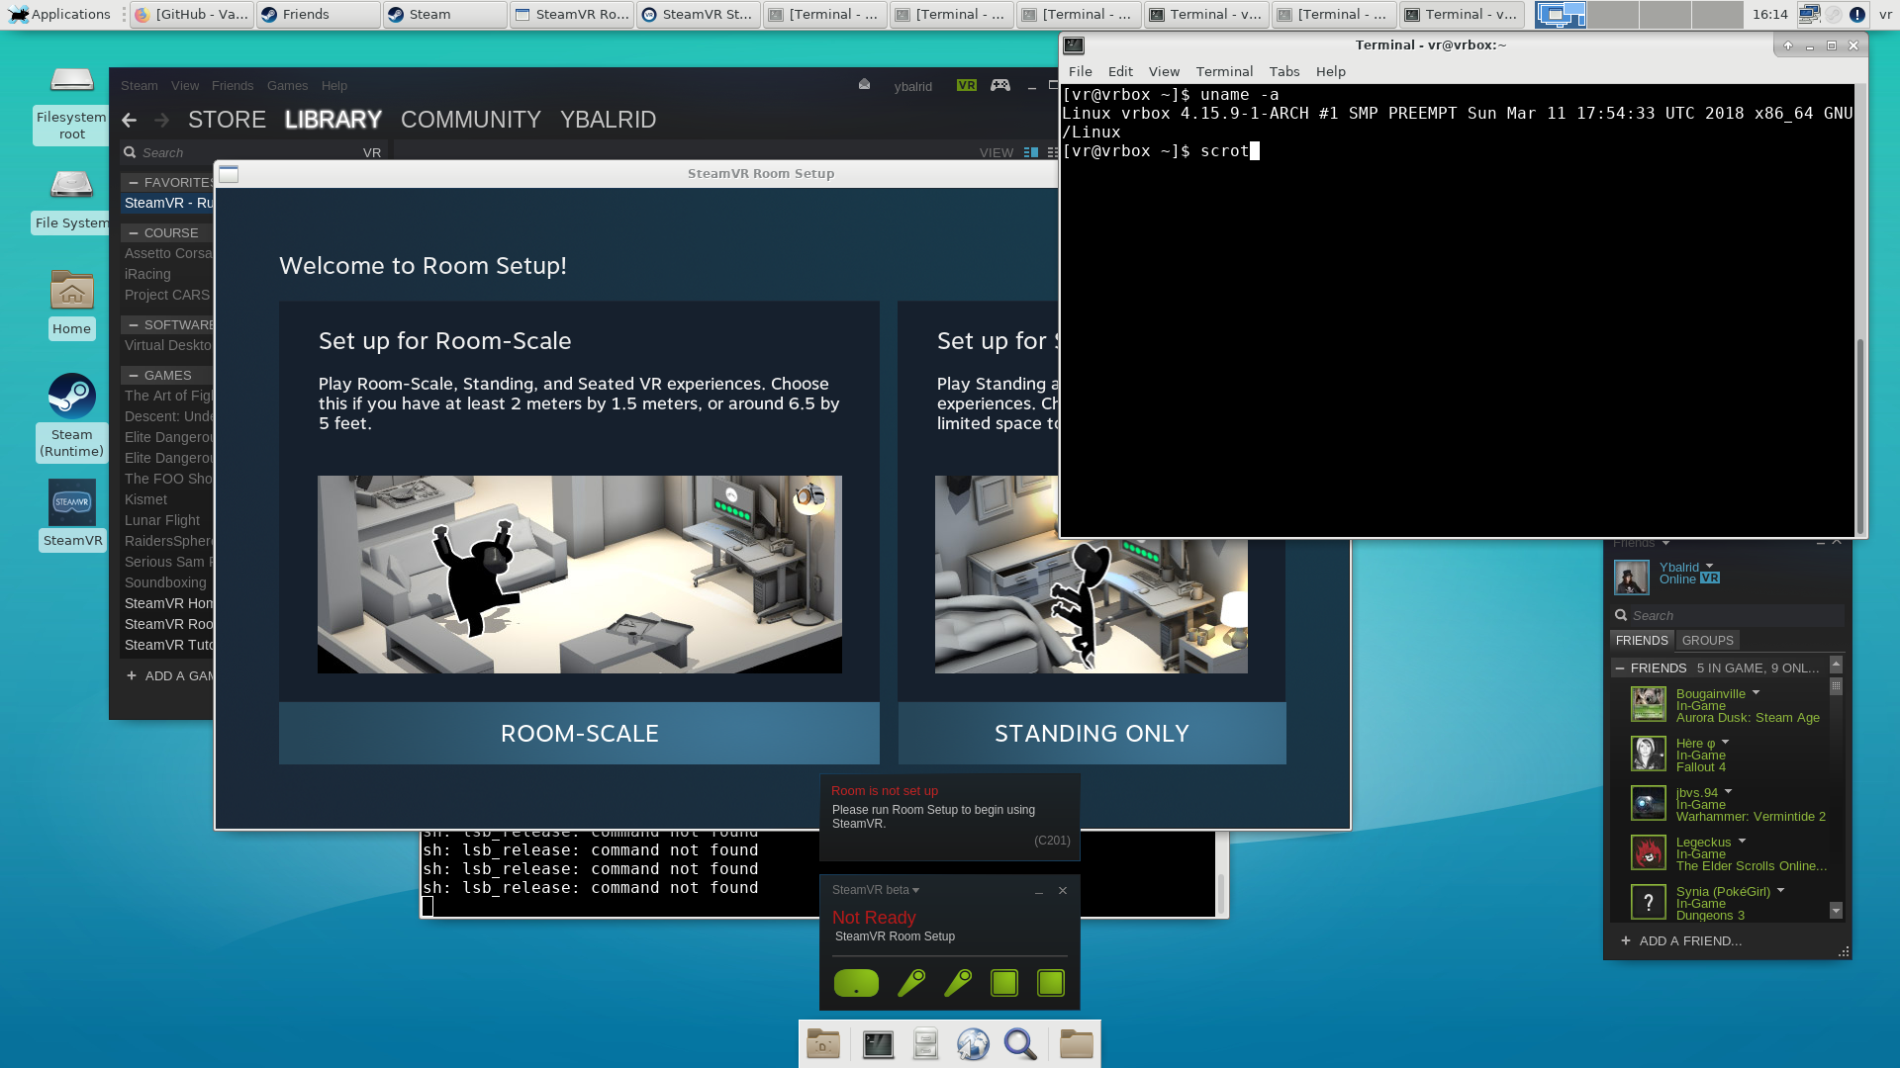Click the Room-Scale illustration thumbnail
Viewport: 1900px width, 1068px height.
coord(579,574)
